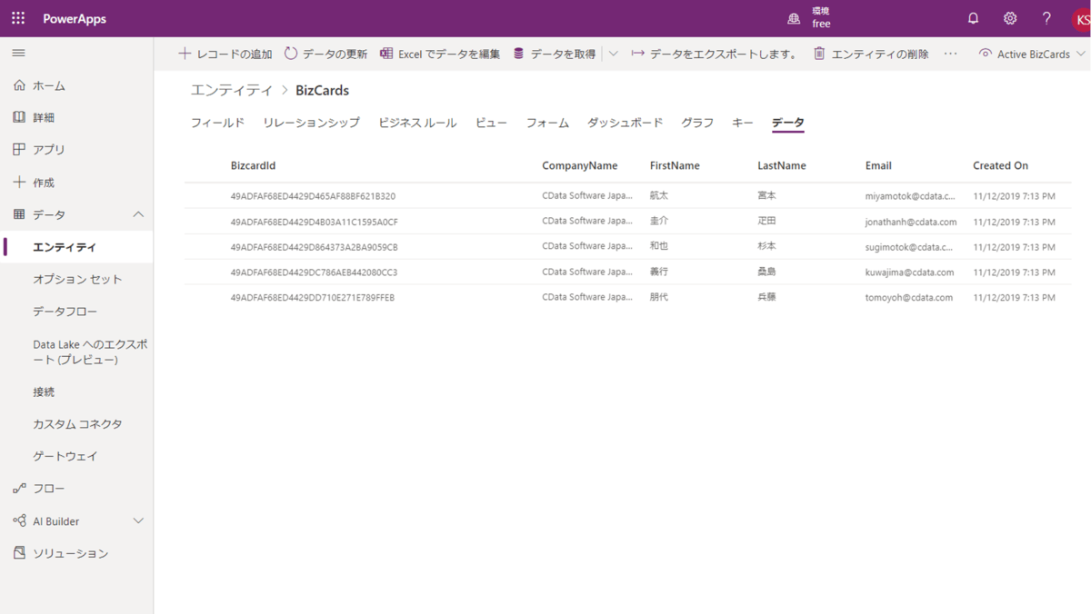This screenshot has height=614, width=1091.
Task: Click the help question mark icon
Action: click(x=1046, y=18)
